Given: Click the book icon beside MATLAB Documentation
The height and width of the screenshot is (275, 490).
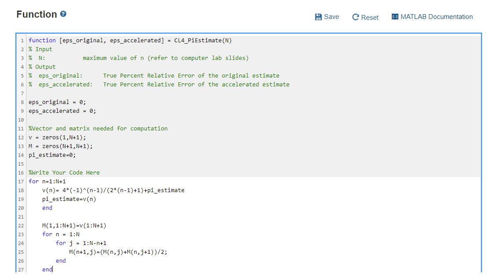Looking at the screenshot, I should click(x=394, y=16).
